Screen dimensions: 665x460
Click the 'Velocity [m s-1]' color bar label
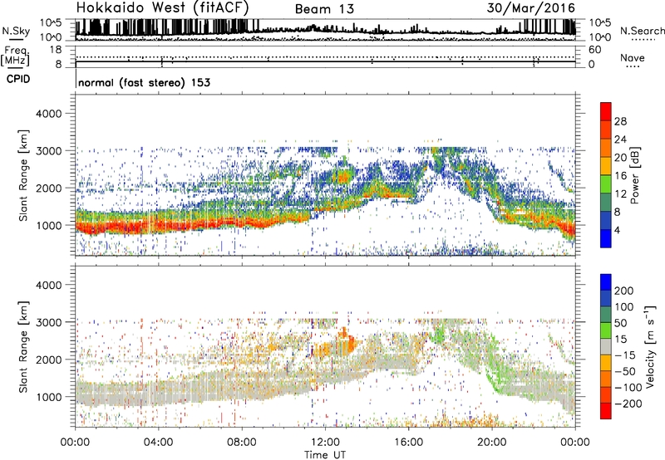pos(650,346)
